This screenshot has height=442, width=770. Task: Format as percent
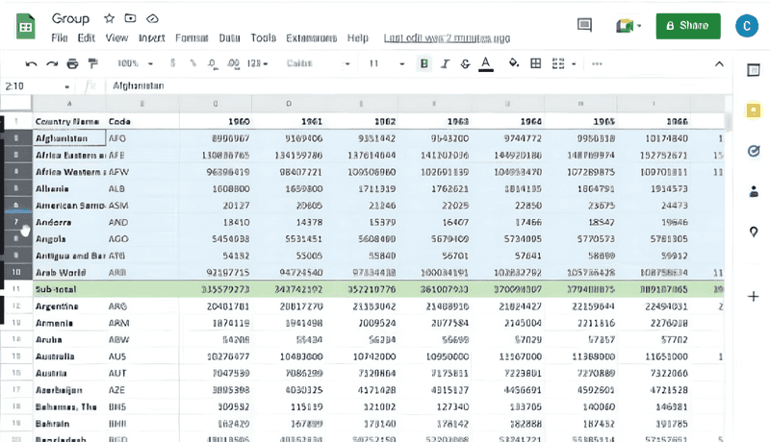pos(193,63)
